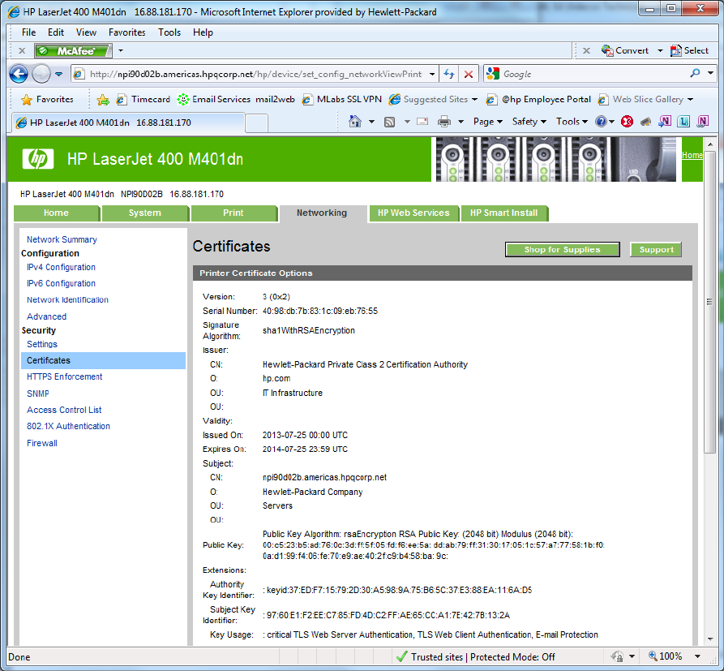Switch to the green Home tab

click(x=56, y=213)
